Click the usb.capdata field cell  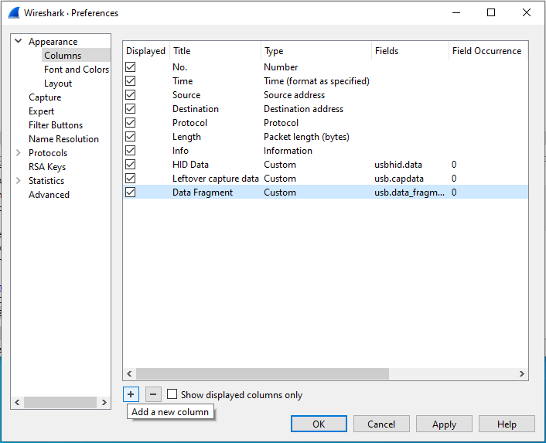tap(399, 178)
